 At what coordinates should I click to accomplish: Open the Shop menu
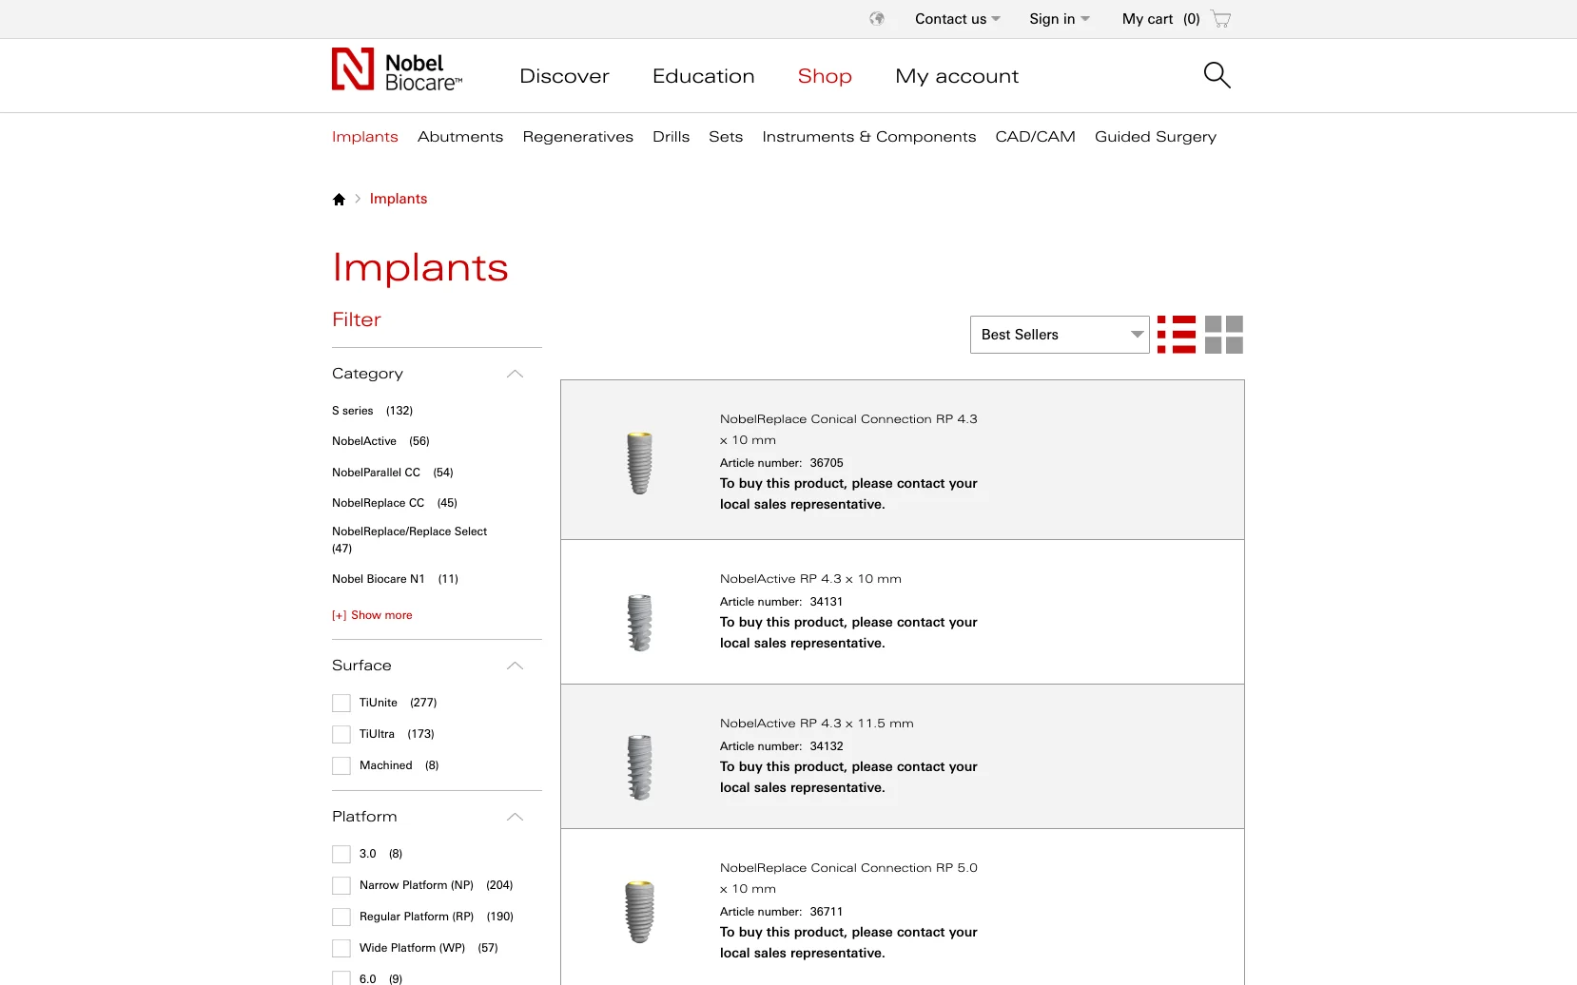point(825,76)
